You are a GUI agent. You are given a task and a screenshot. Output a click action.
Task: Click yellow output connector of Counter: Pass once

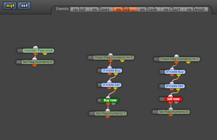[45, 54]
